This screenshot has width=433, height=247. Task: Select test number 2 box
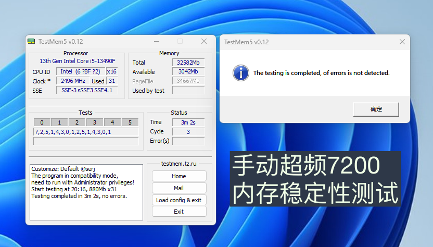coord(77,122)
